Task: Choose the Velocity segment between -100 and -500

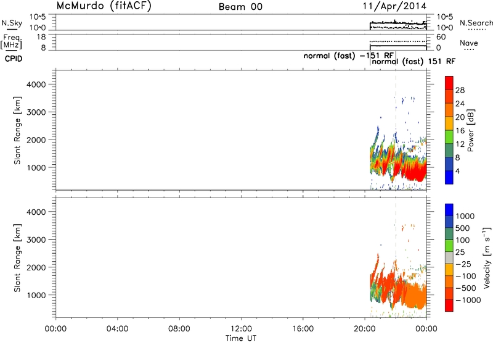Action: pyautogui.click(x=449, y=282)
